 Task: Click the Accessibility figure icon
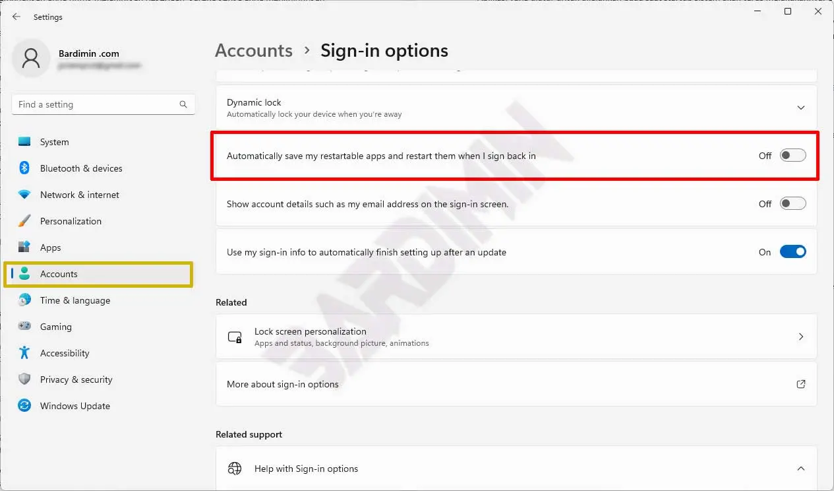(24, 353)
